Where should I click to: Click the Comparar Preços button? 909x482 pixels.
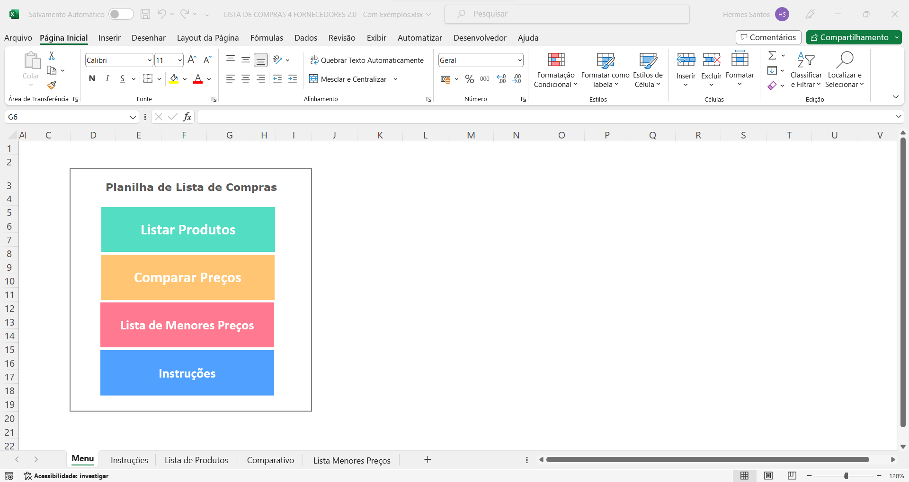[x=187, y=277]
